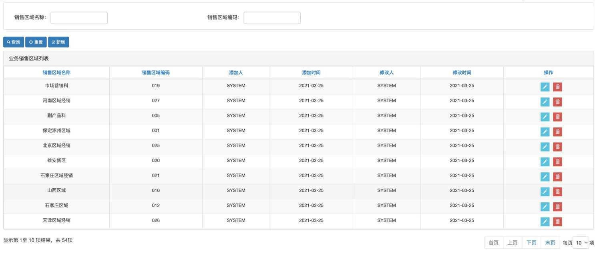Edit the 山西区域 row
This screenshot has height=256, width=595.
point(545,191)
